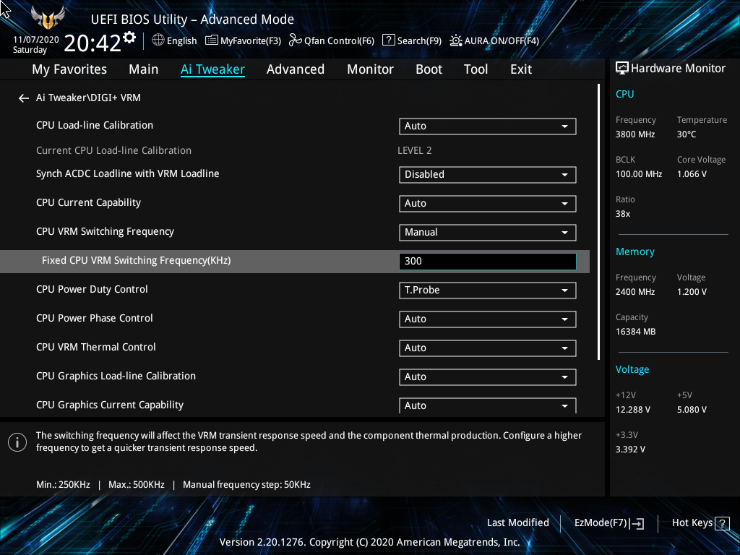Open CPU VRM Switching Frequency dropdown
740x555 pixels.
(488, 232)
